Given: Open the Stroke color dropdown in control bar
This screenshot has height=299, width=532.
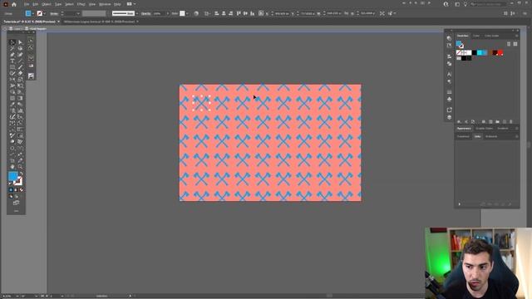Looking at the screenshot, I should click(44, 13).
